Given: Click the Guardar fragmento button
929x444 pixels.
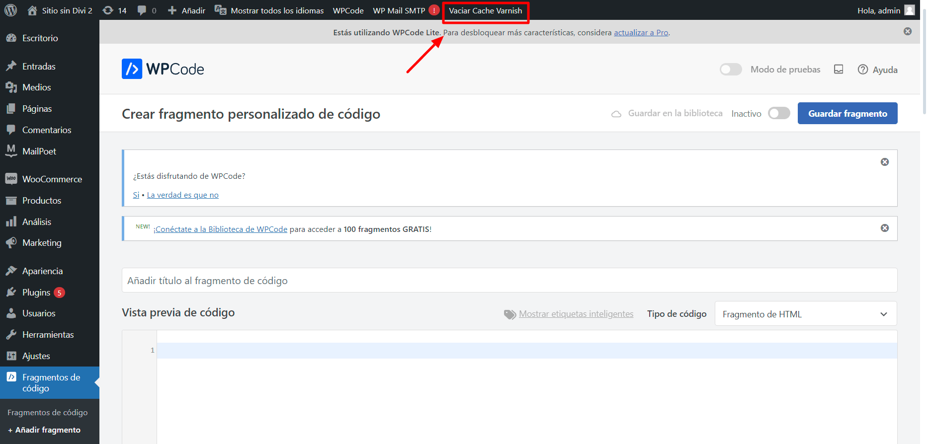Looking at the screenshot, I should [847, 113].
